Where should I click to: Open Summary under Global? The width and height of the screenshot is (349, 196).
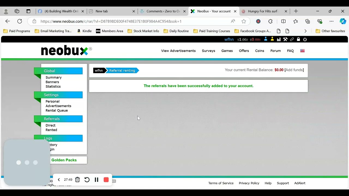click(x=53, y=77)
